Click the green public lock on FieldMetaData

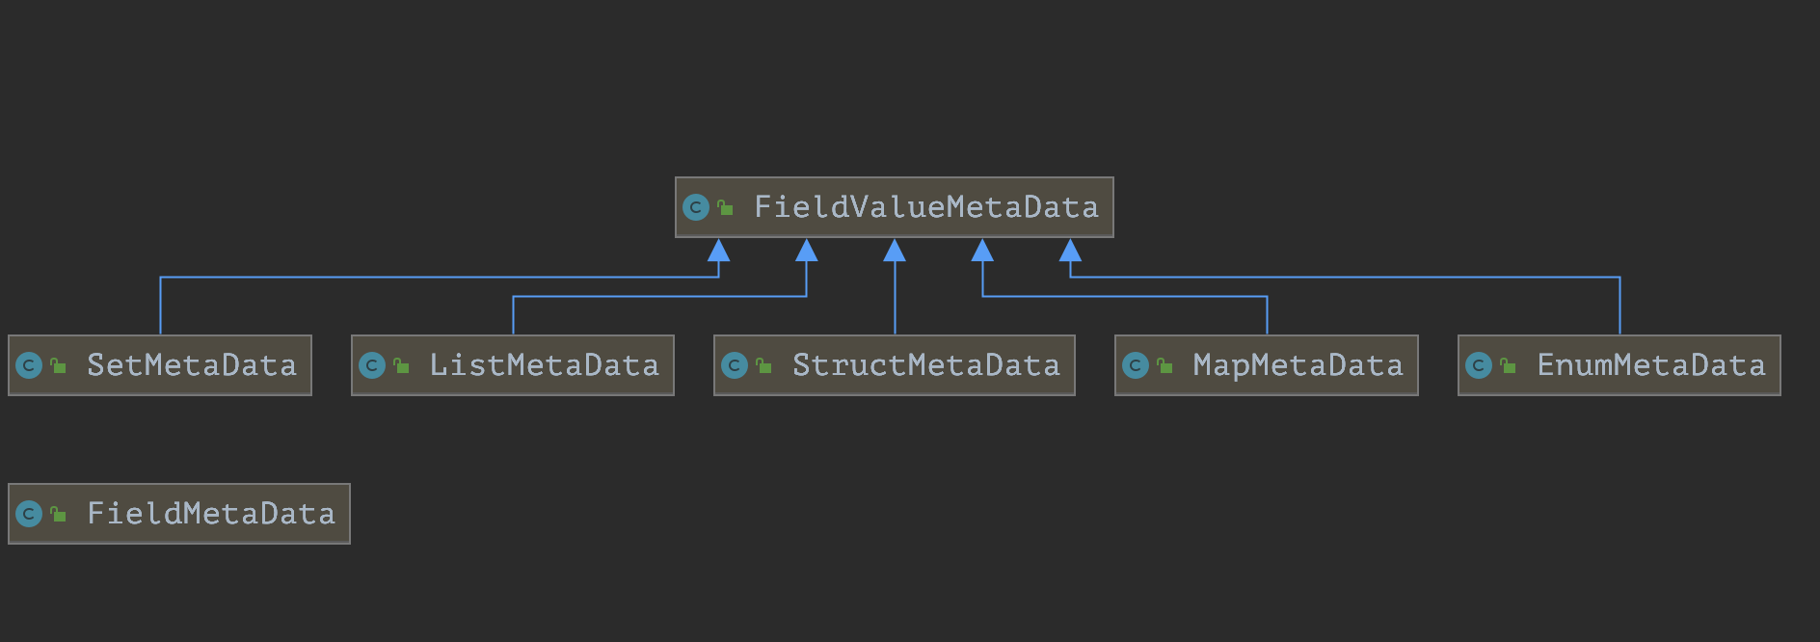pyautogui.click(x=59, y=514)
